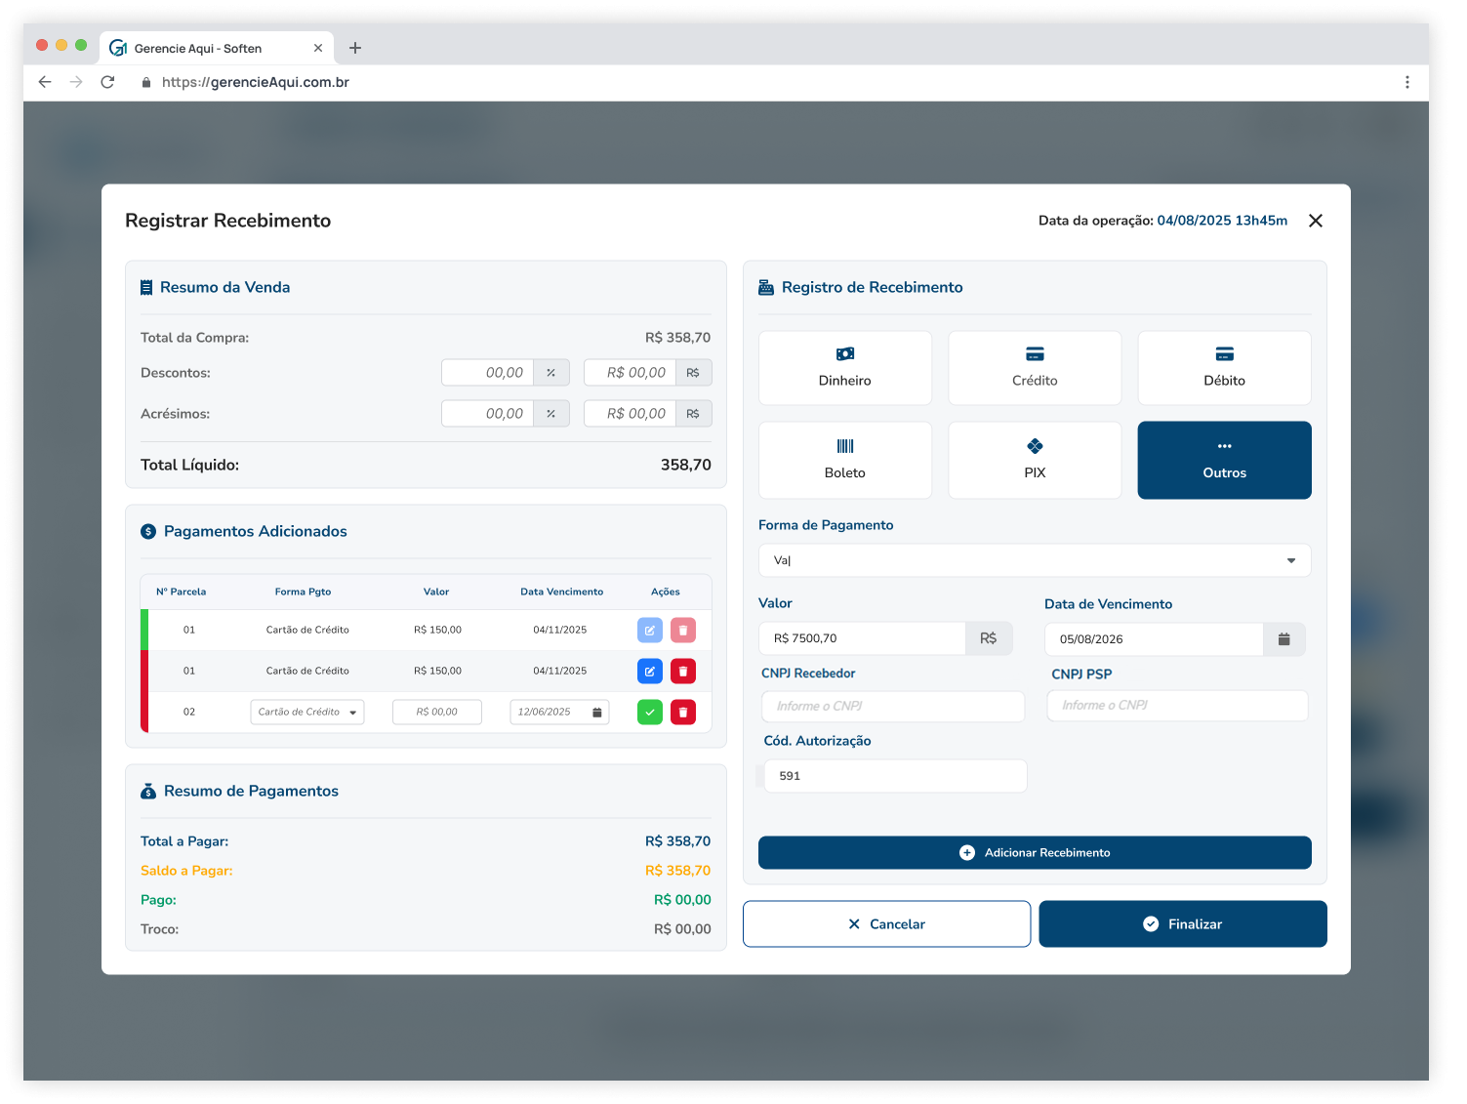Click the Cancelar button
This screenshot has height=1104, width=1467.
coord(886,923)
